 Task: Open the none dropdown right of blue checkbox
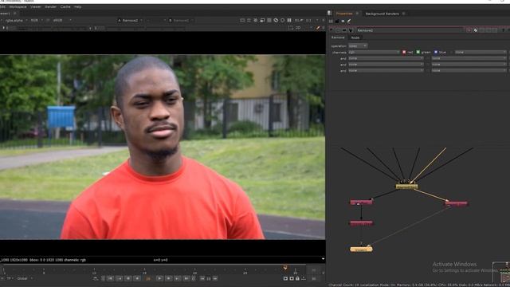[481, 52]
